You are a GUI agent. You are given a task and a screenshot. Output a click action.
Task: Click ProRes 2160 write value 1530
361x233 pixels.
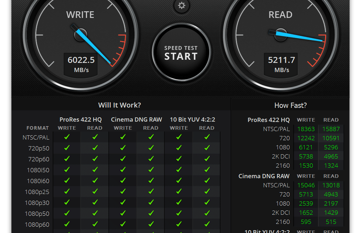pyautogui.click(x=306, y=166)
